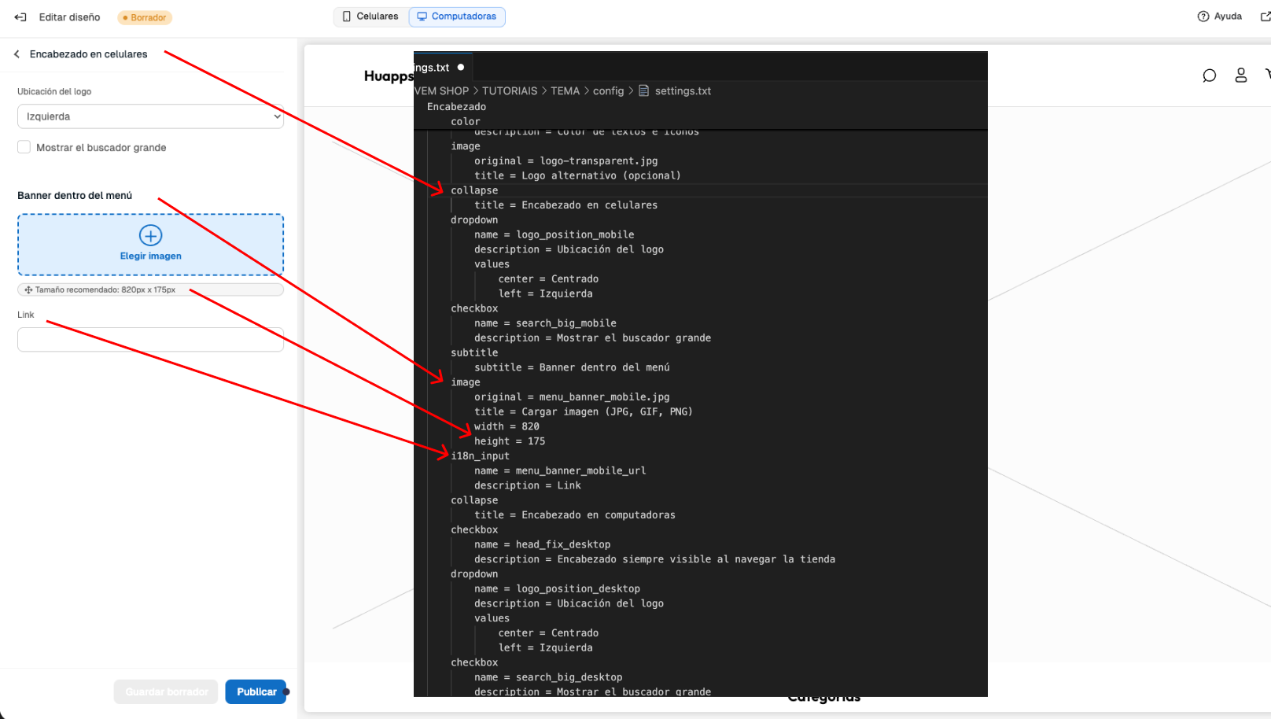Screen dimensions: 1271x719
Task: Click the line 'name = search_big_mobile'
Action: click(x=545, y=323)
